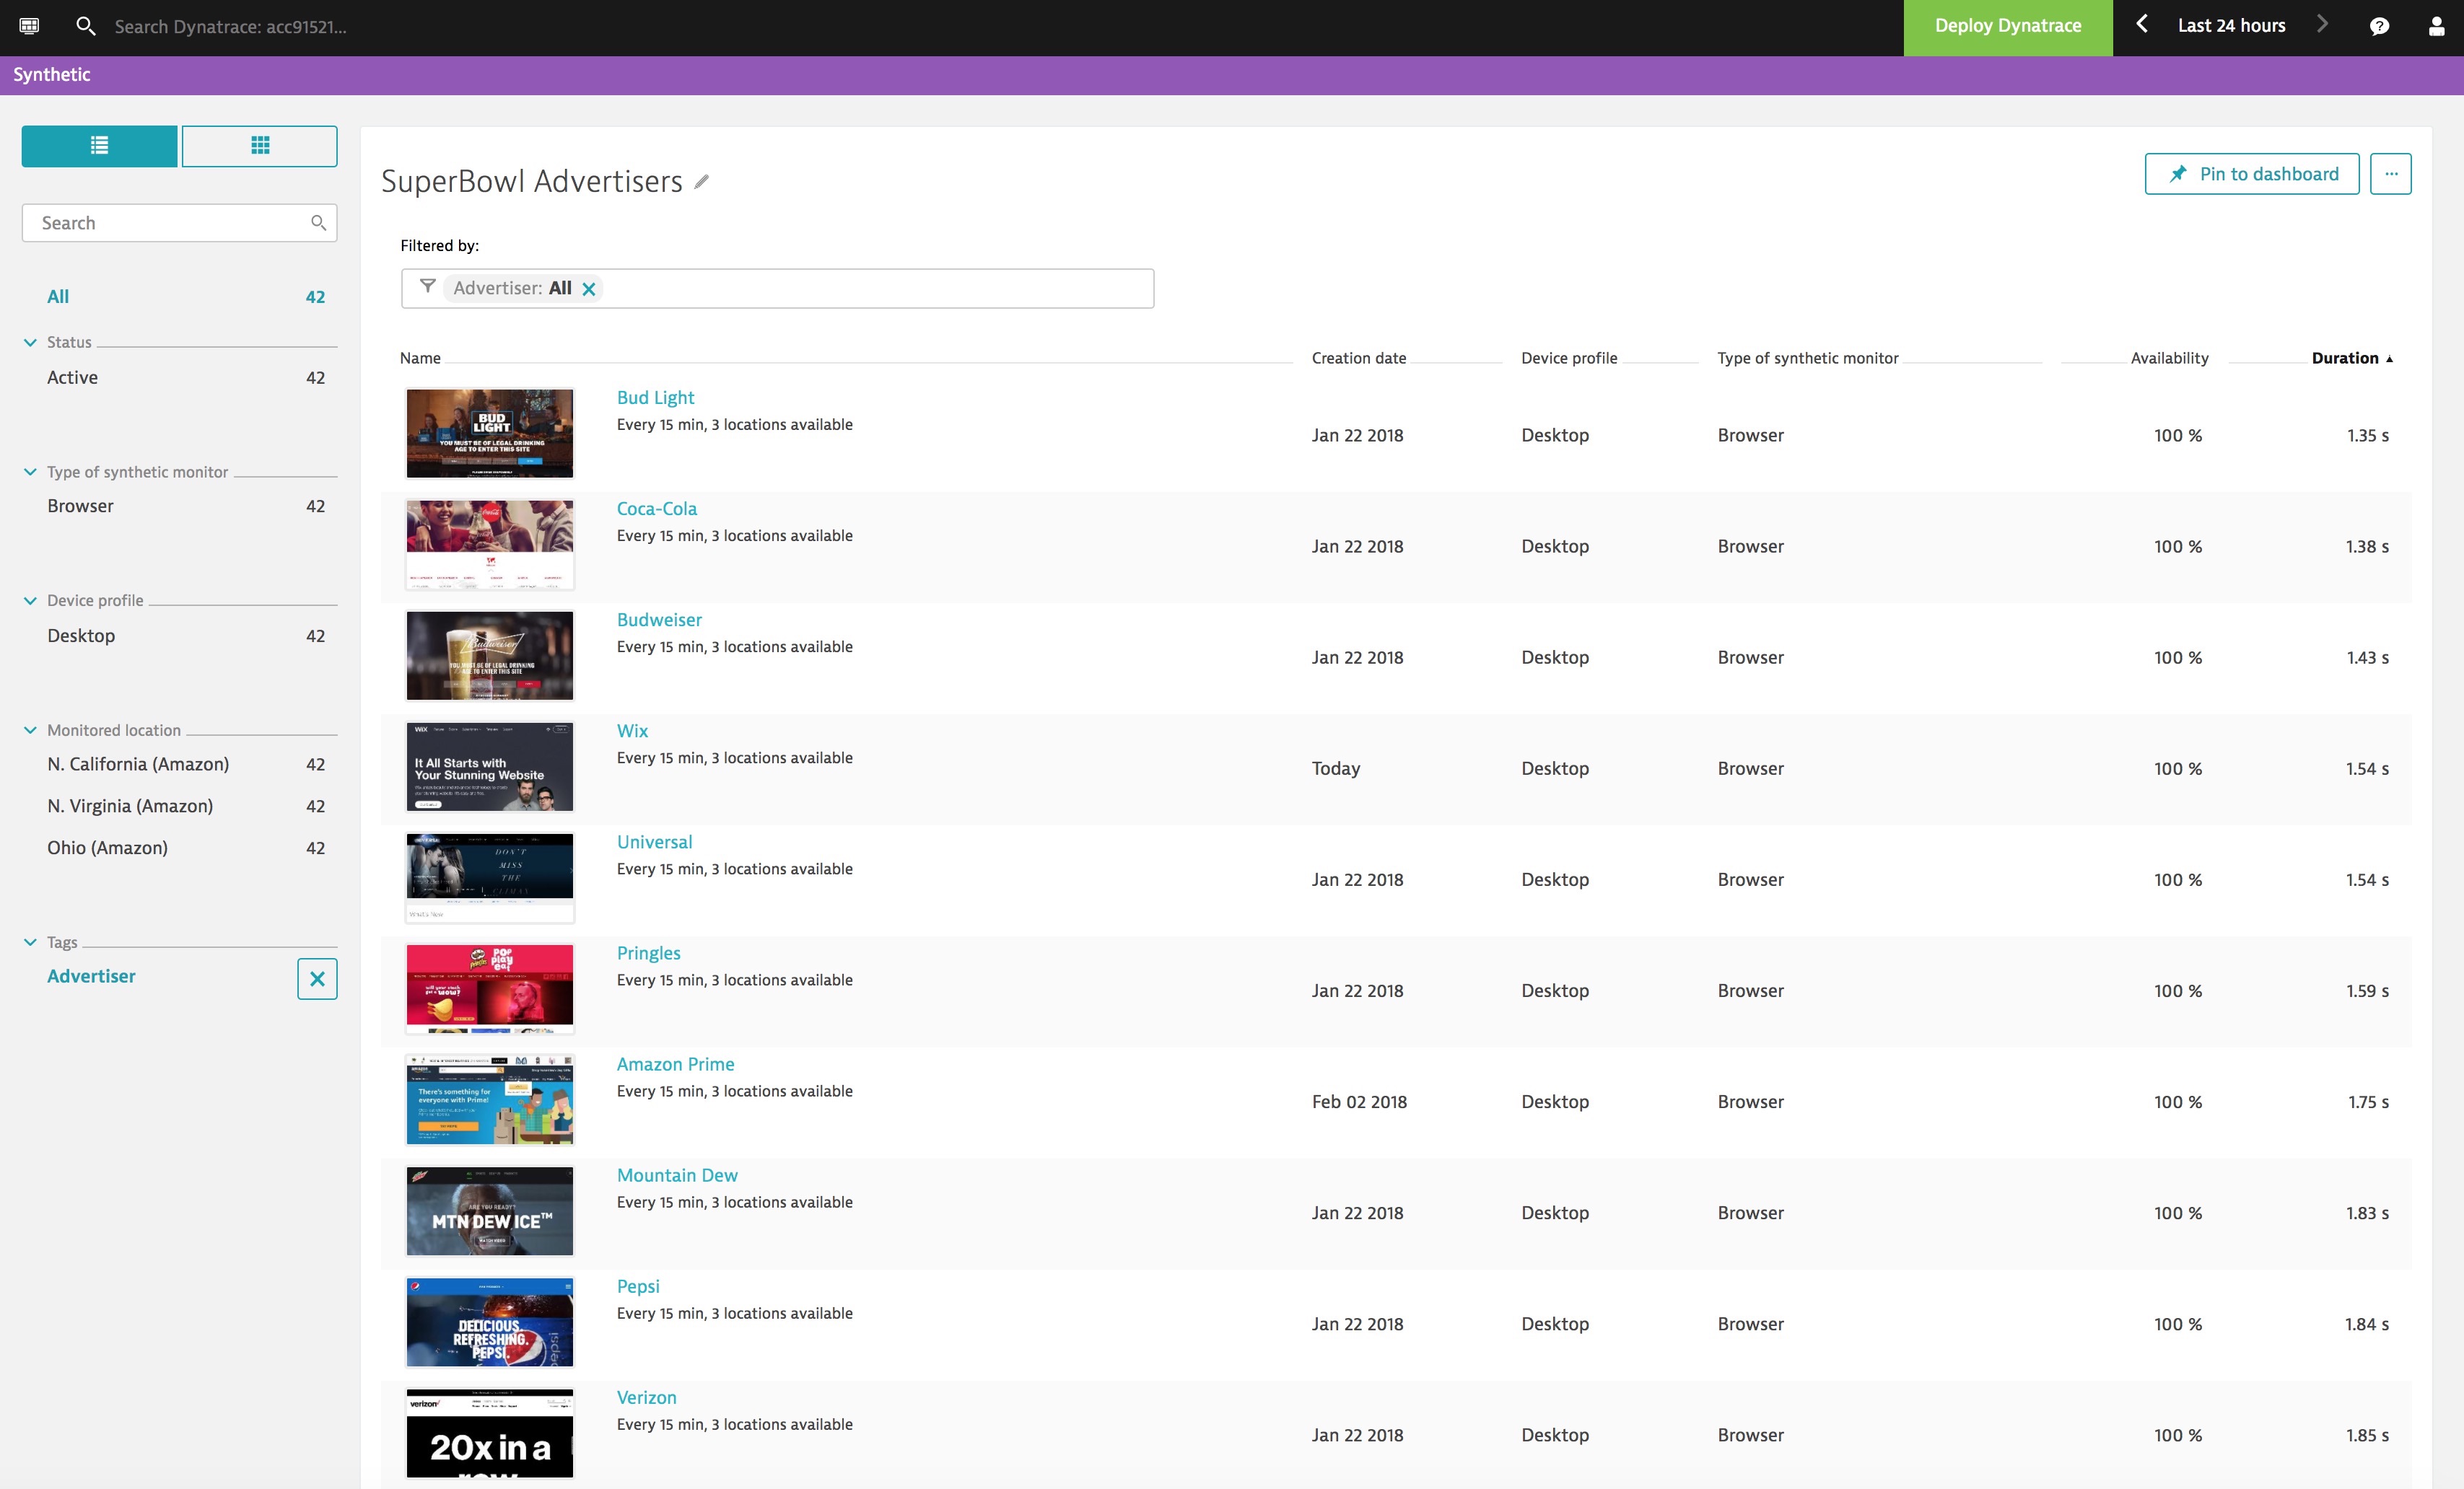Click the Coca-Cola screenshot thumbnail
The image size is (2464, 1489).
(490, 545)
